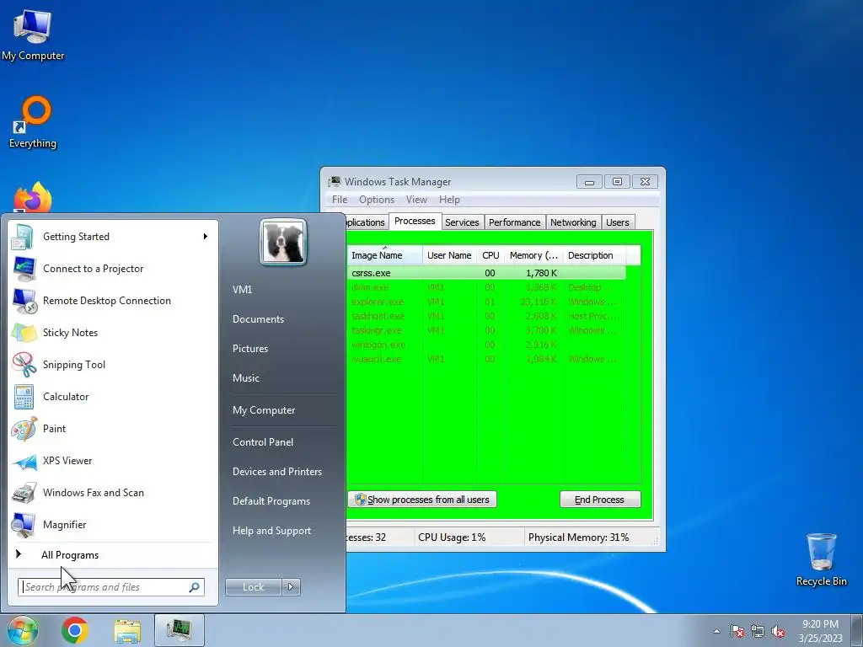This screenshot has height=647, width=863.
Task: Click the Getting Started icon
Action: (23, 237)
